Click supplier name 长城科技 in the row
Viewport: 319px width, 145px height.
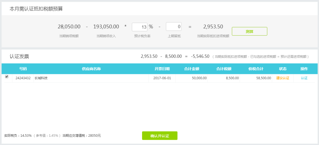[x=41, y=78]
